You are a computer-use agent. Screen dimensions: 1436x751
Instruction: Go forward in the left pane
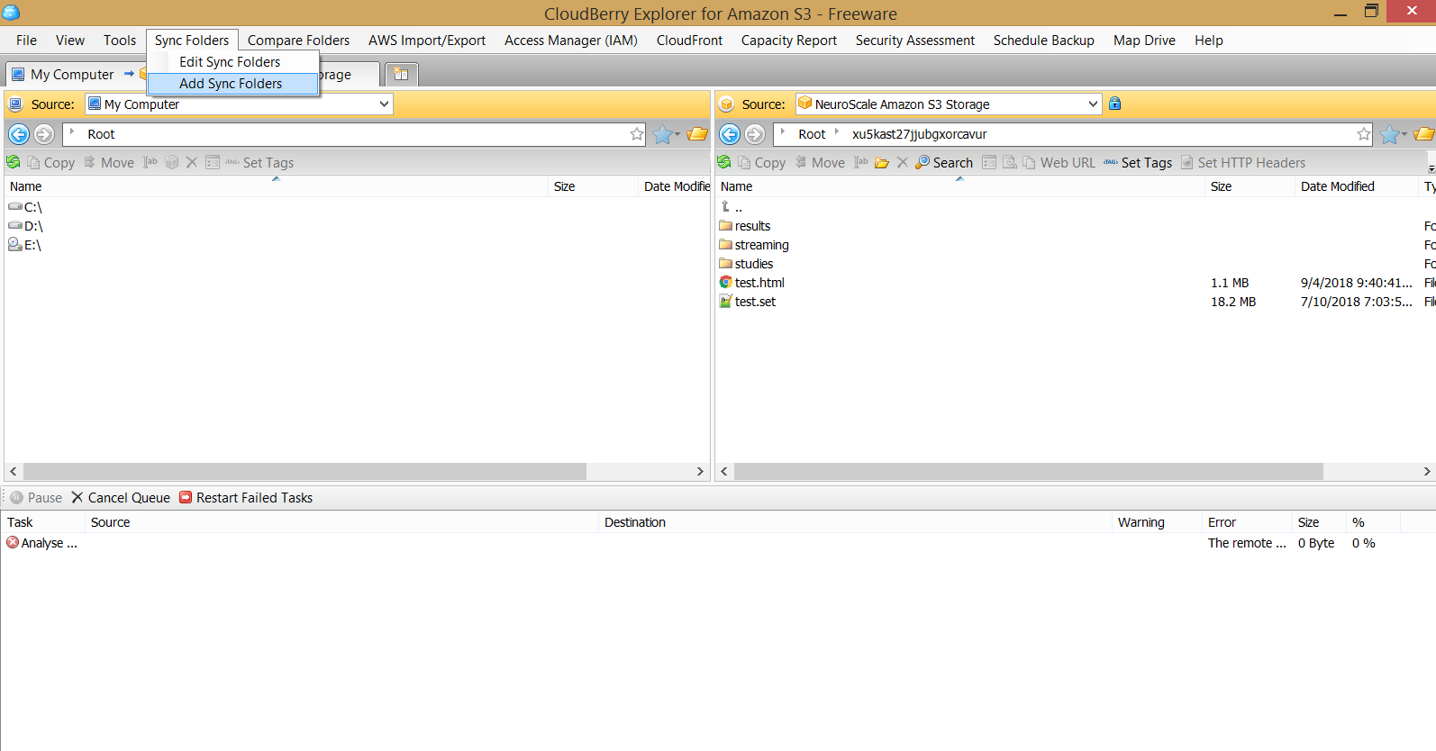(x=44, y=134)
